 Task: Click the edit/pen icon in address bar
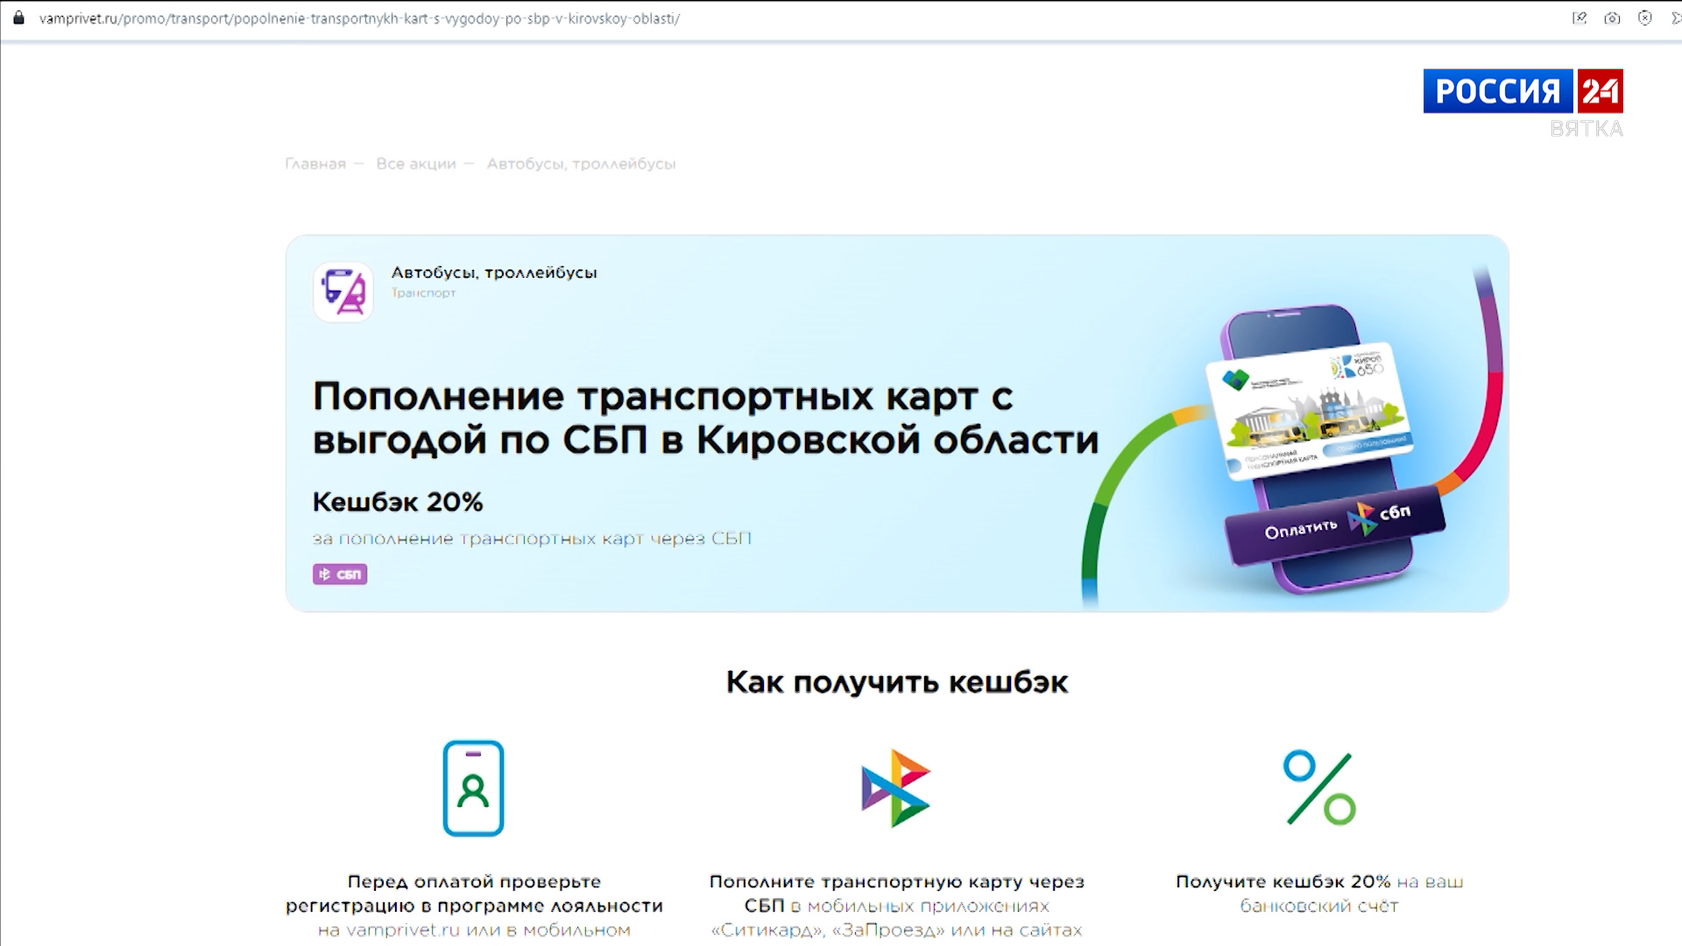click(1580, 18)
